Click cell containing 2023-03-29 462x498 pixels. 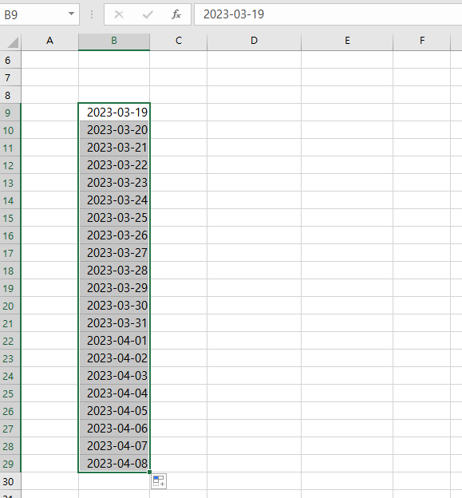(x=114, y=288)
